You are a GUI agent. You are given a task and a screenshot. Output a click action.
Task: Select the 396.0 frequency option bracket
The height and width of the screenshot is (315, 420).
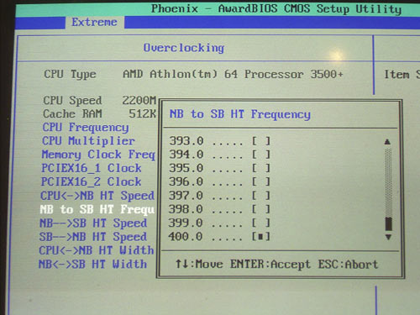[261, 181]
